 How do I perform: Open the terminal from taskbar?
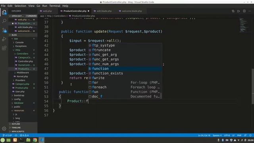point(21,140)
